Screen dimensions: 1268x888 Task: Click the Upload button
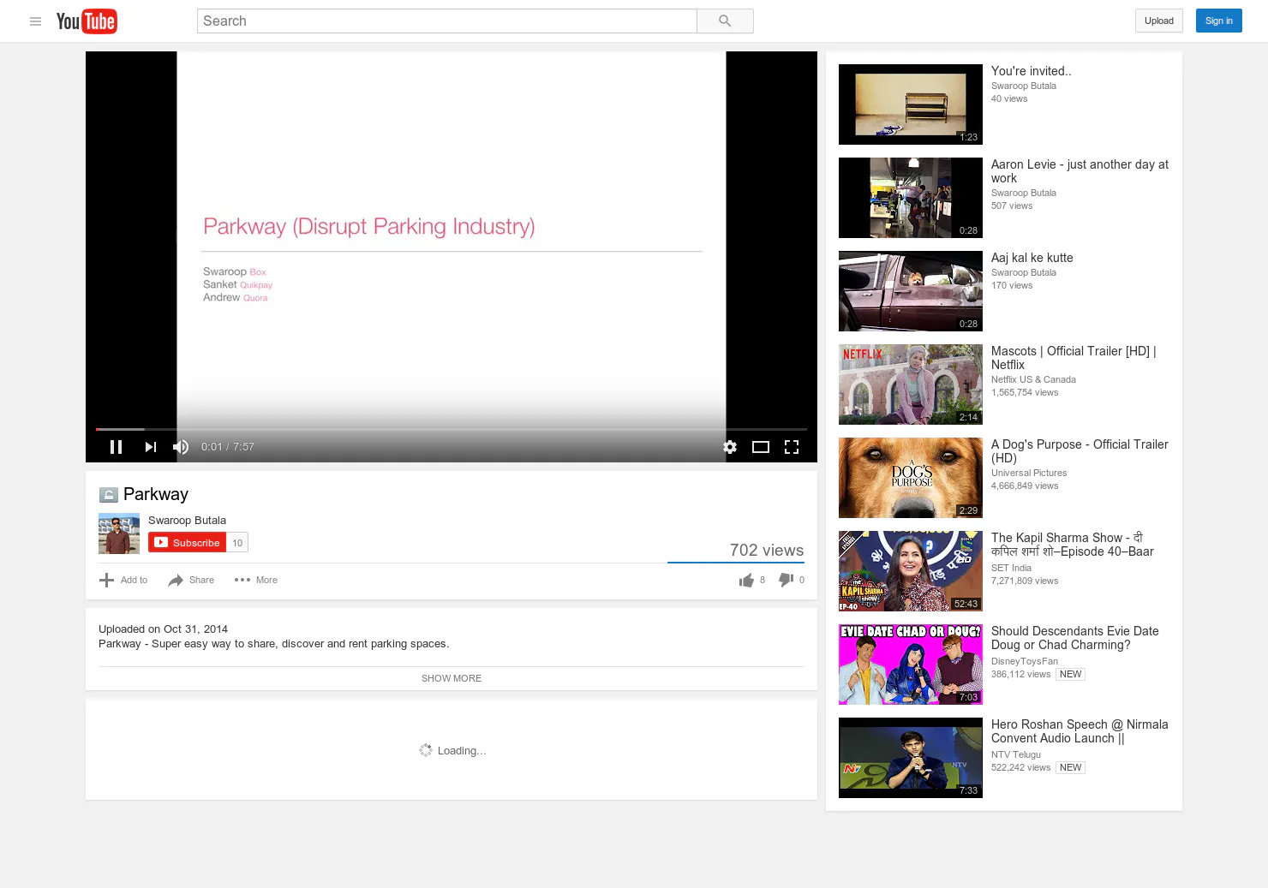pos(1159,21)
